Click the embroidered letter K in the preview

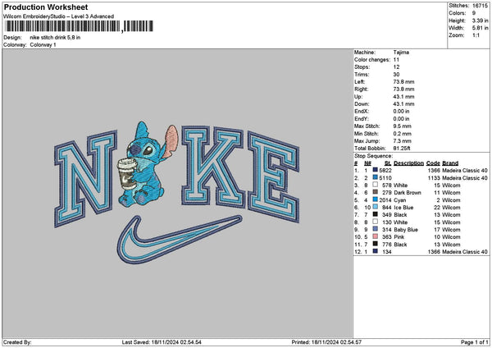213,167
